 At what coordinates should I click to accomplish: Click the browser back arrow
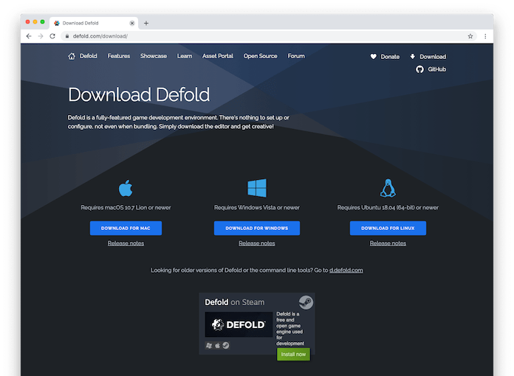click(29, 36)
